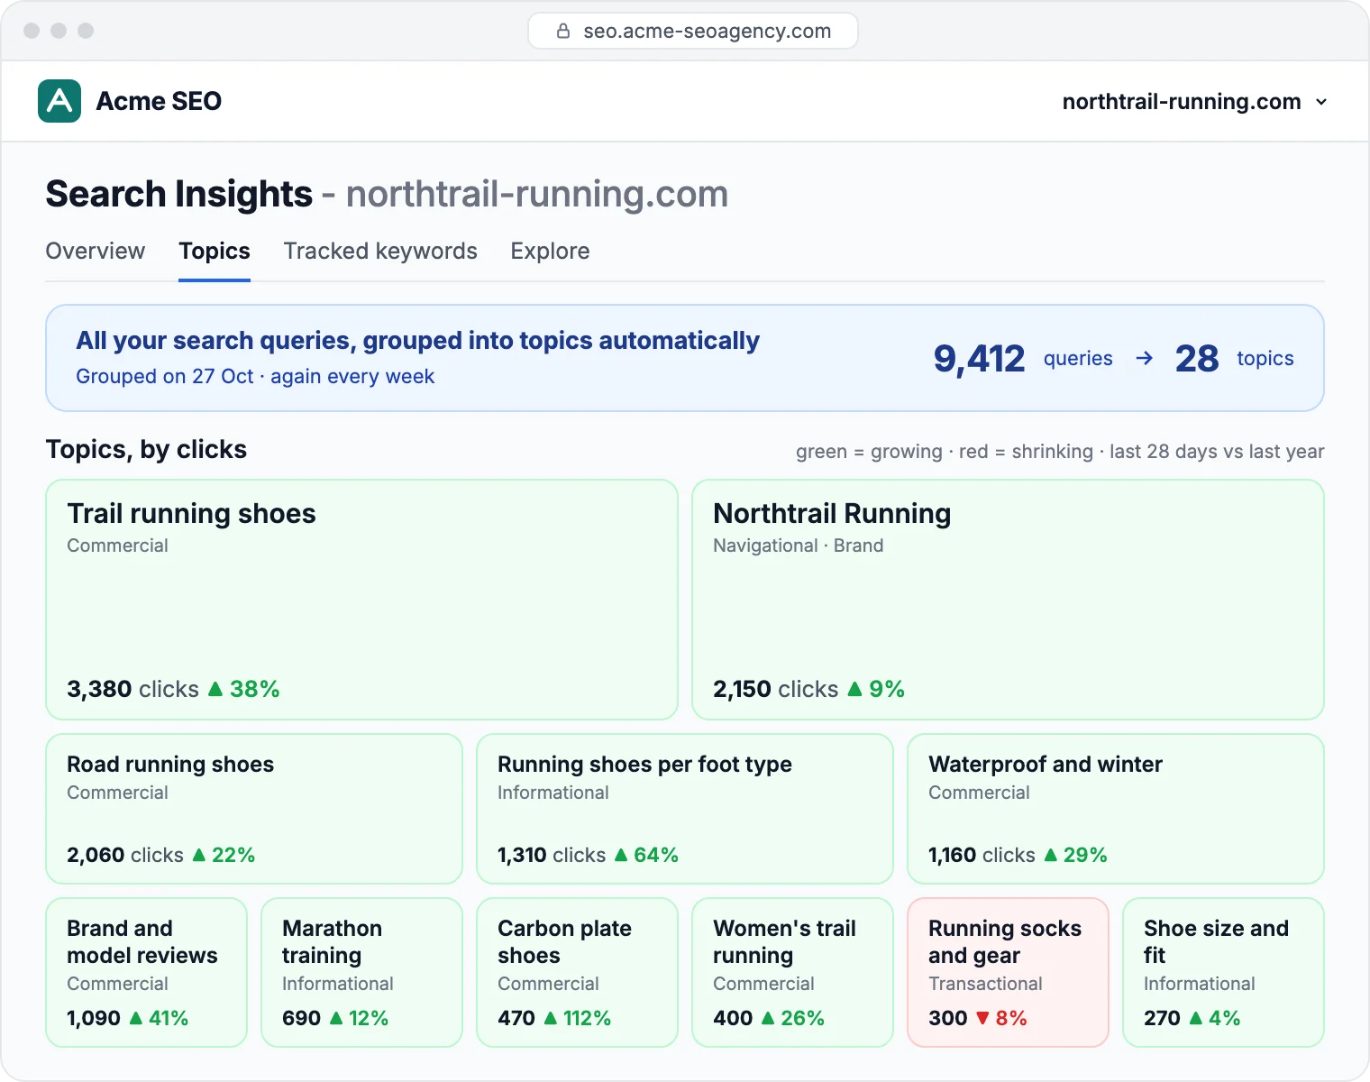
Task: Open Running shoes per foot type card
Action: 685,809
